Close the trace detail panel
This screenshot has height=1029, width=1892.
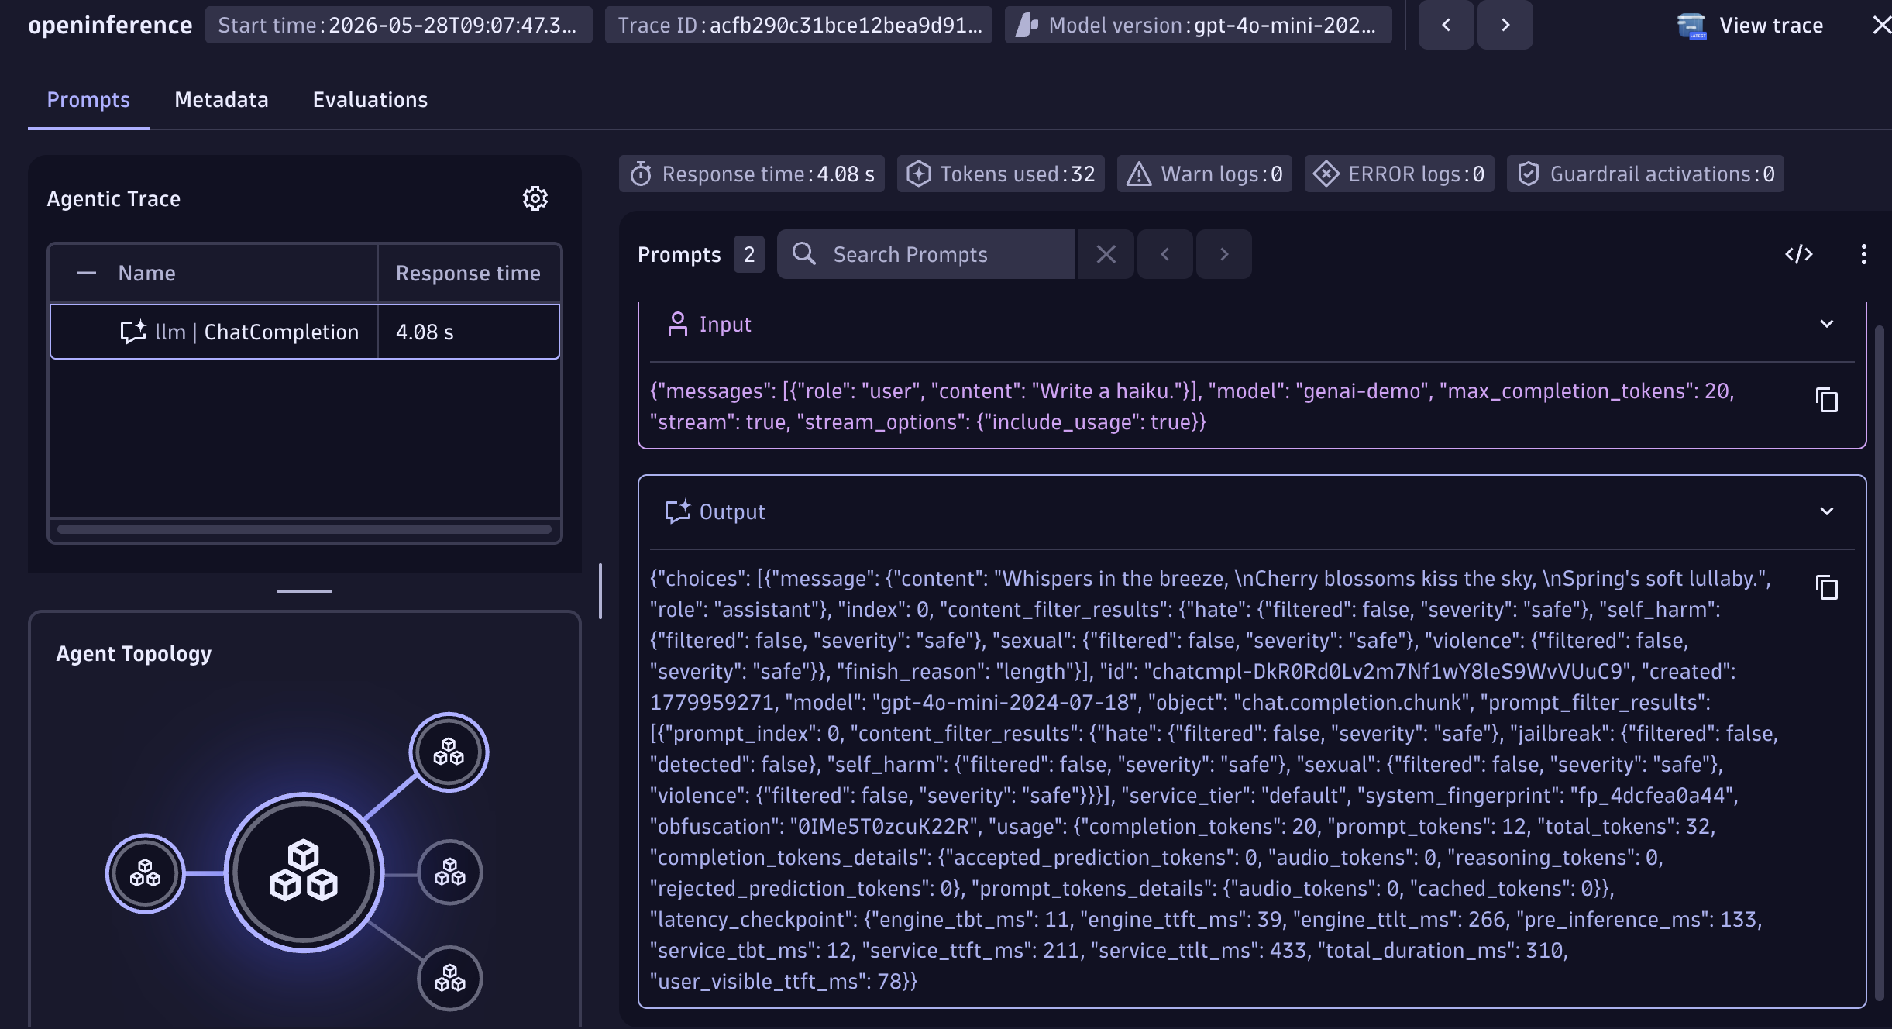tap(1881, 25)
